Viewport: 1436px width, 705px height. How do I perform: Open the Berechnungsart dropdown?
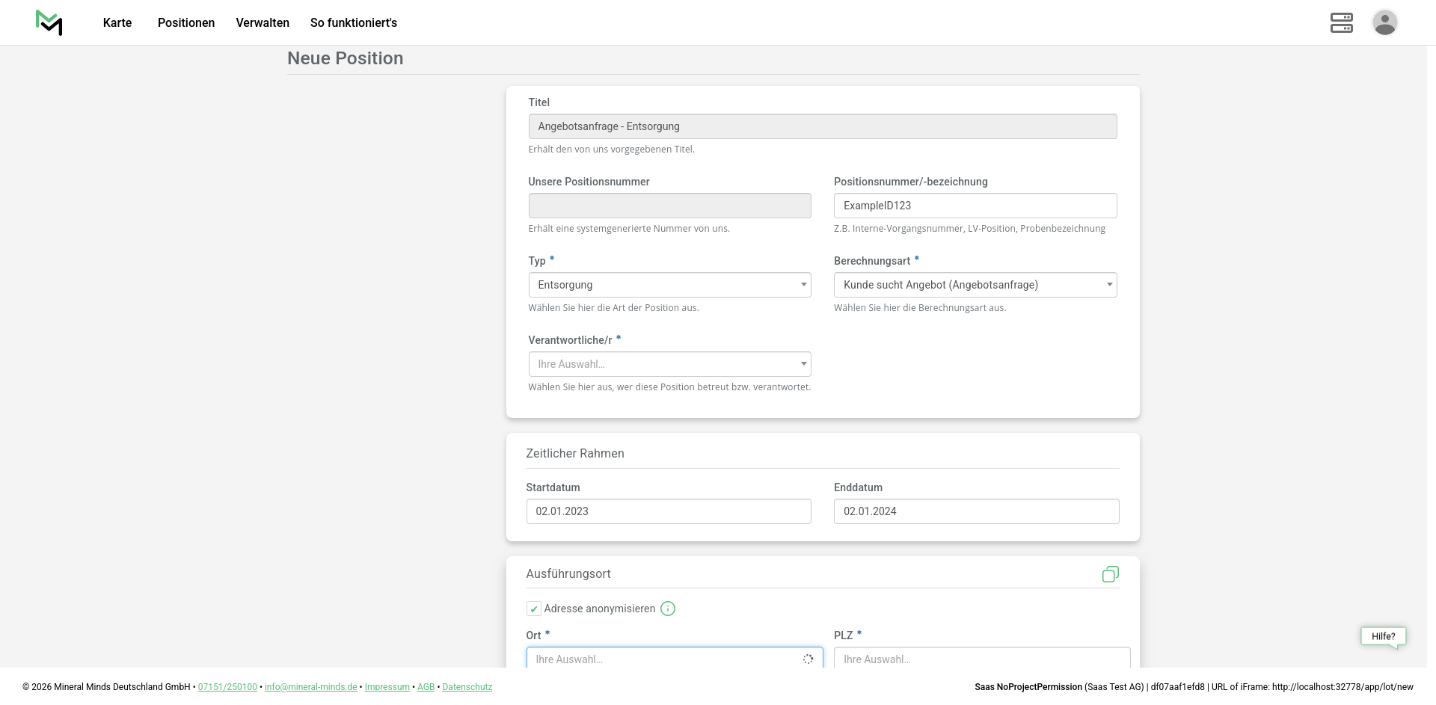(975, 285)
